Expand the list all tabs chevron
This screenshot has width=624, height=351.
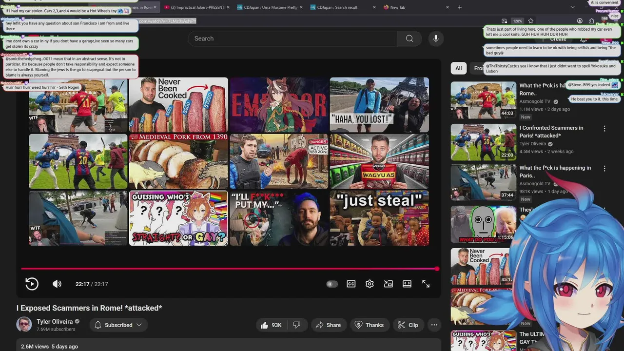pos(573,7)
